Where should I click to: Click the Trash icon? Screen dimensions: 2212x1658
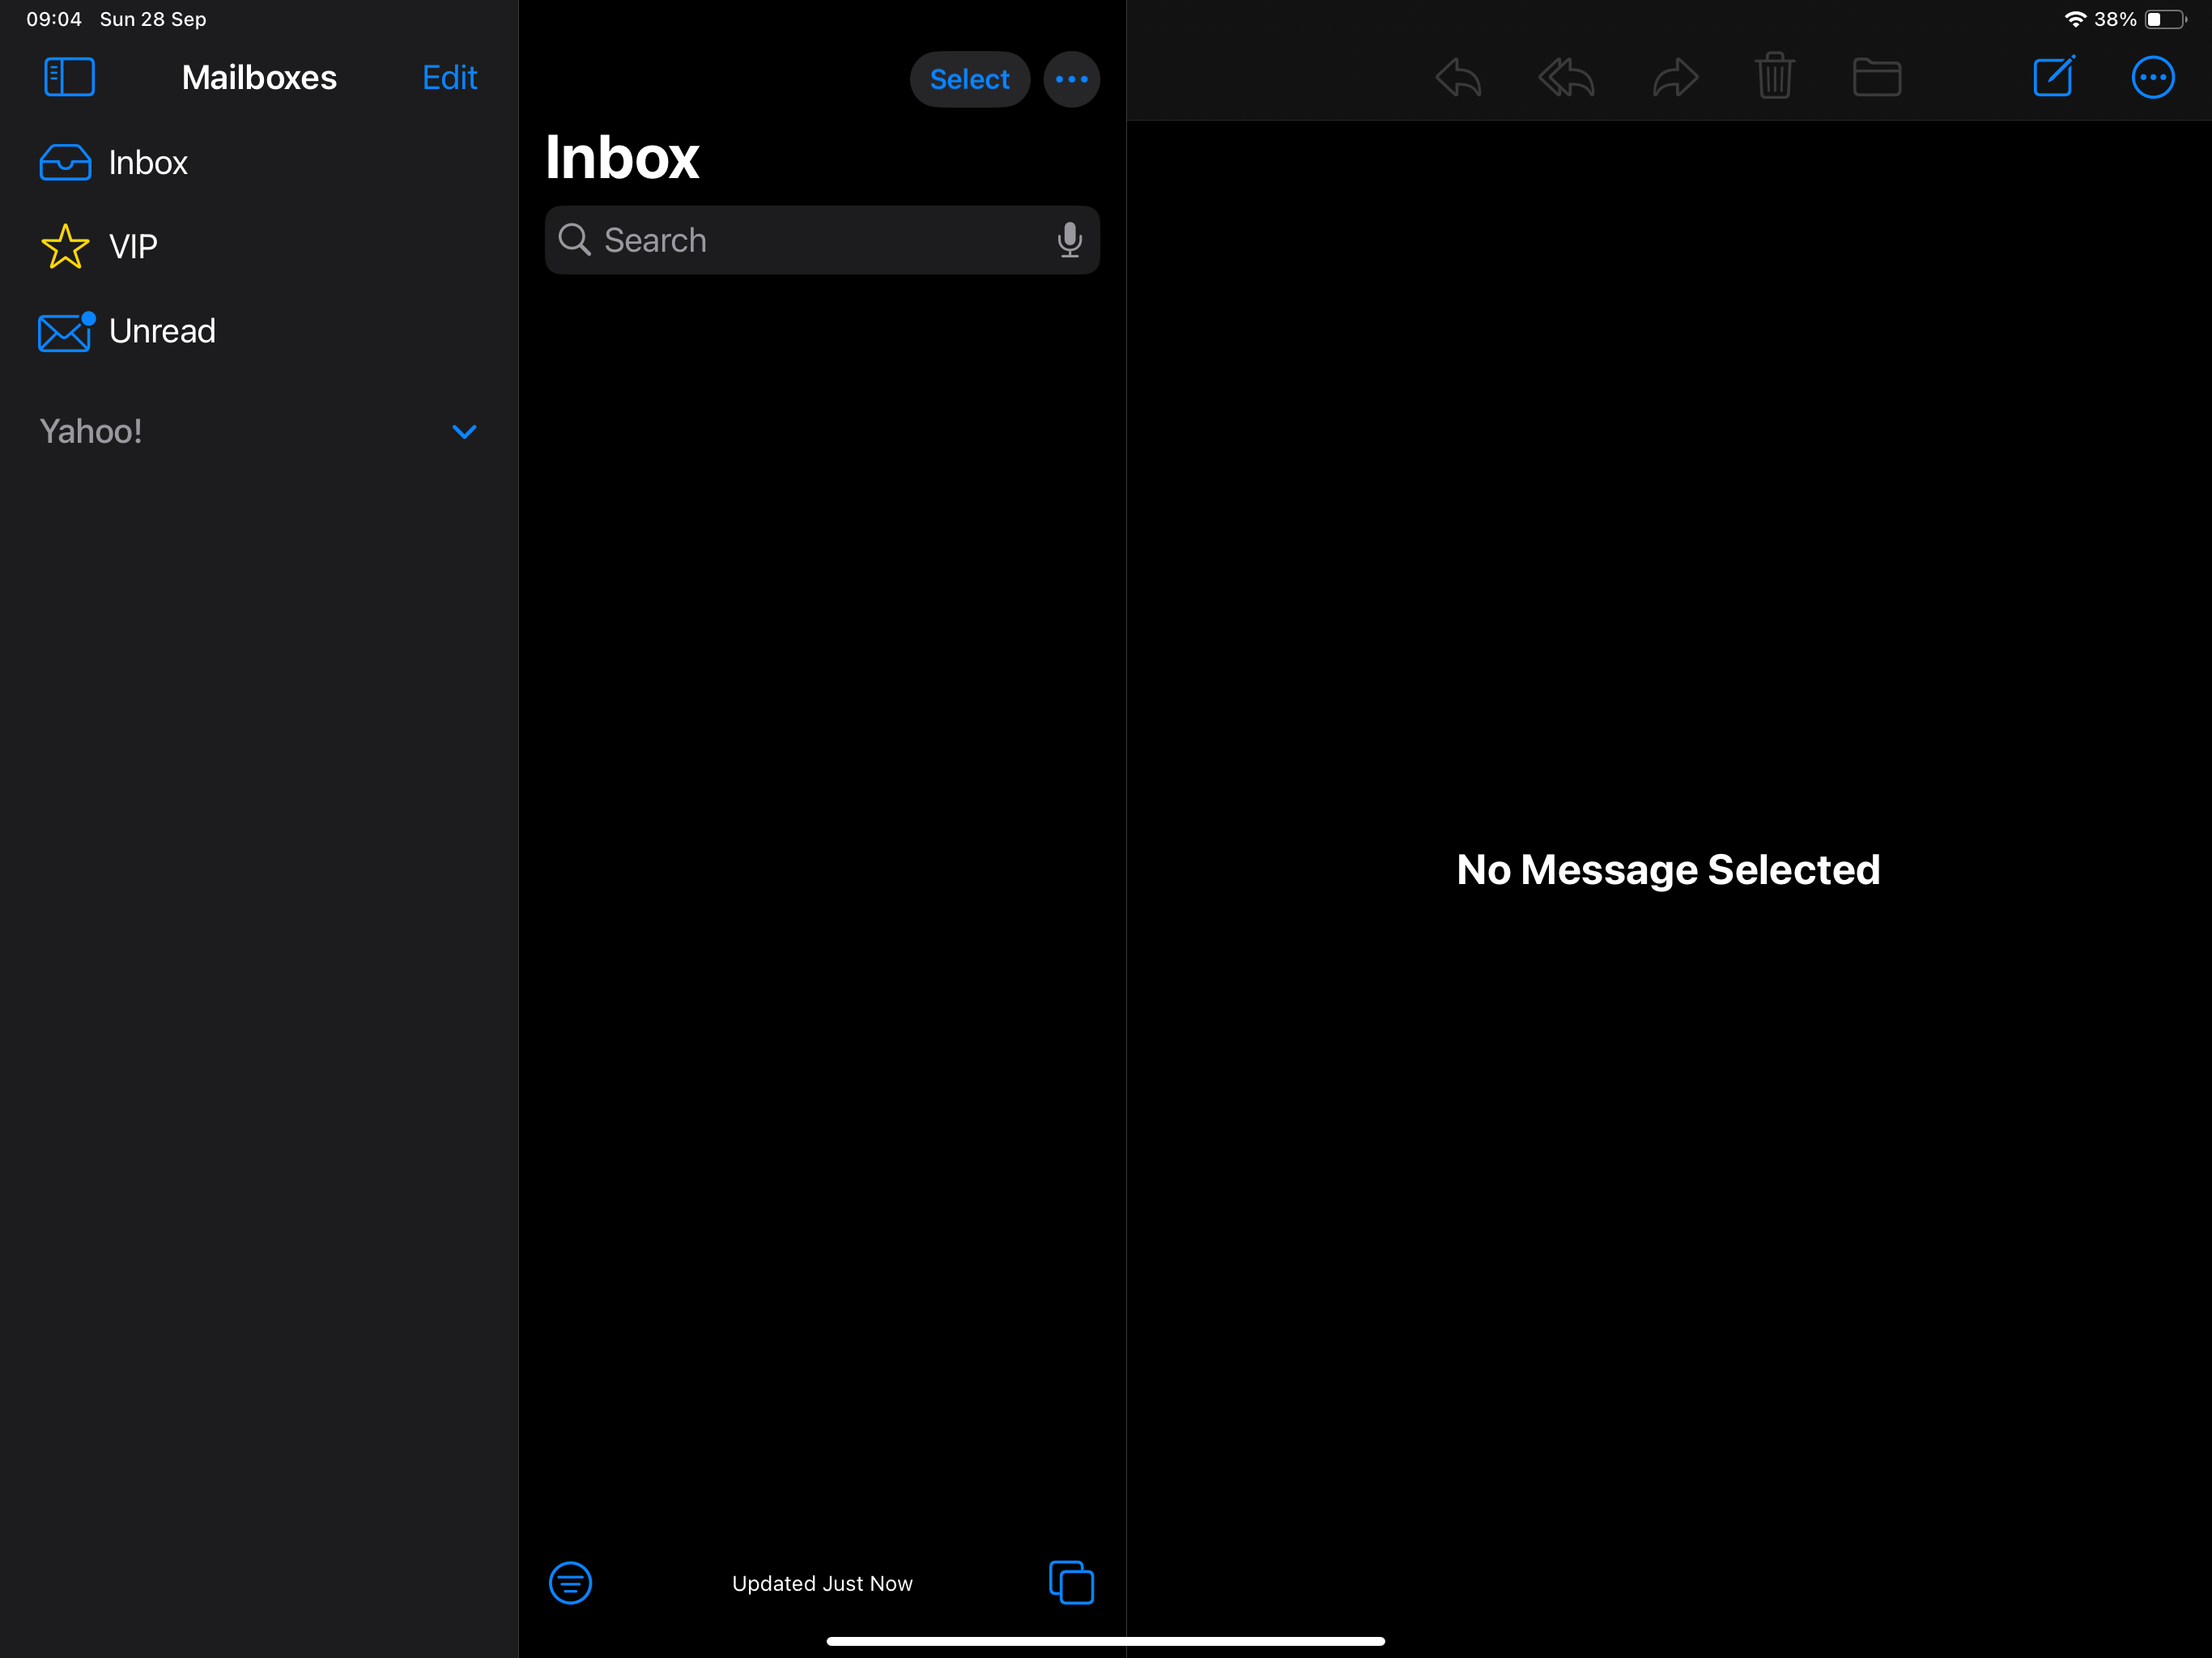[x=1774, y=77]
